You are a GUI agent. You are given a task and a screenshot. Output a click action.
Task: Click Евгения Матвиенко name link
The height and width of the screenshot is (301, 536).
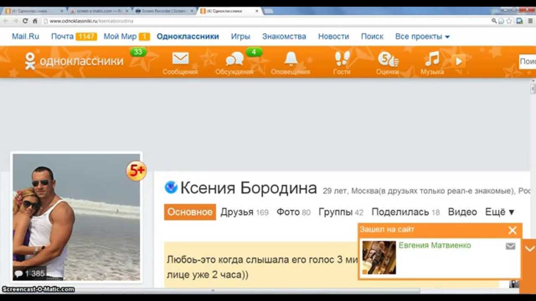[435, 245]
